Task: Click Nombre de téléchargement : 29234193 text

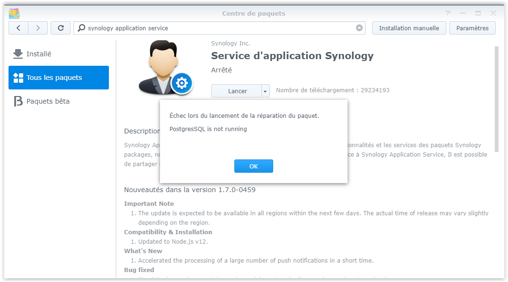Action: (333, 90)
